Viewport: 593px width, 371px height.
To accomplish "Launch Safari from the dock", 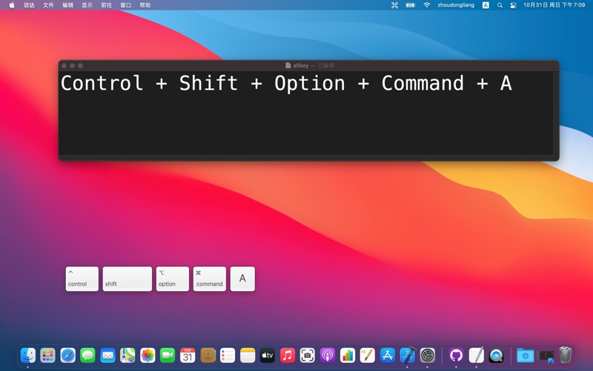I will [x=67, y=355].
